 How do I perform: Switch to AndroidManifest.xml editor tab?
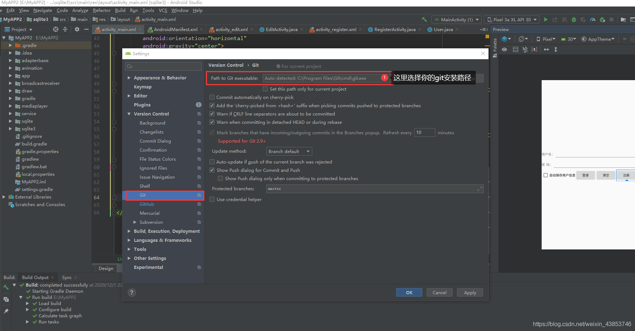click(175, 29)
